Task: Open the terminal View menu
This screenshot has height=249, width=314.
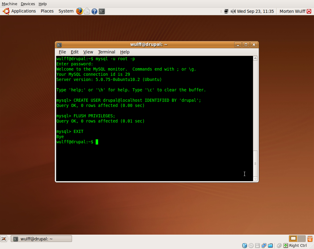Action: tap(88, 52)
